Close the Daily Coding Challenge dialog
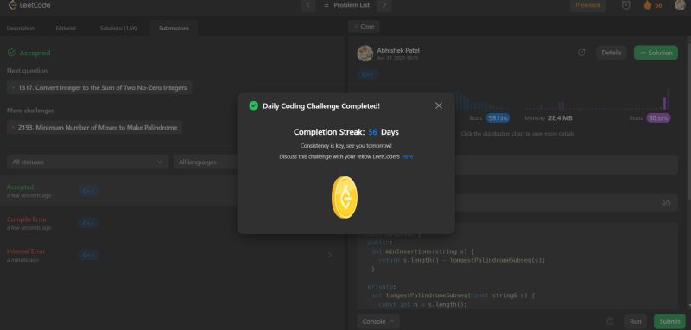The image size is (691, 330). point(439,105)
